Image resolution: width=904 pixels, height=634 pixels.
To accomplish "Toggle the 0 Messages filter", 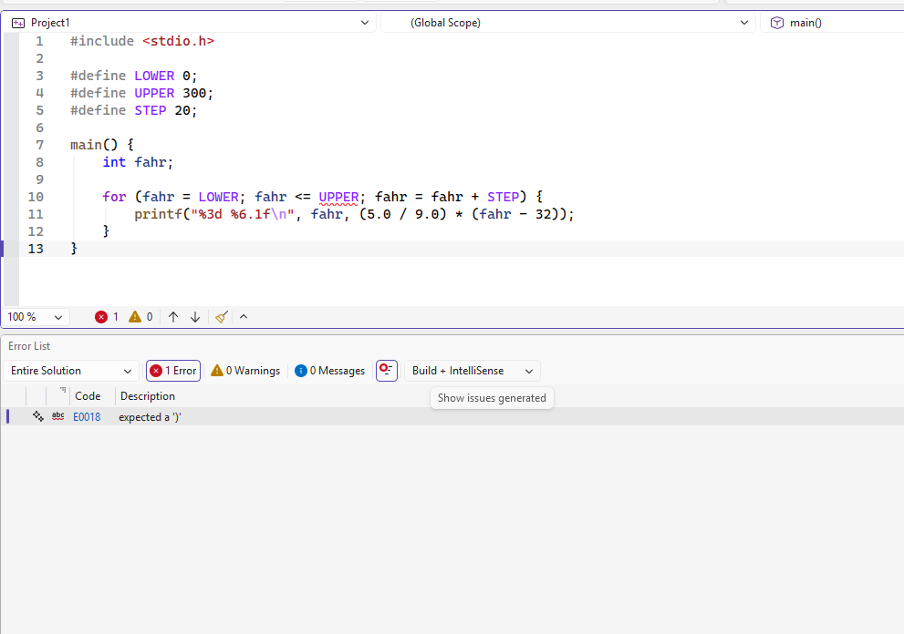I will pyautogui.click(x=330, y=371).
